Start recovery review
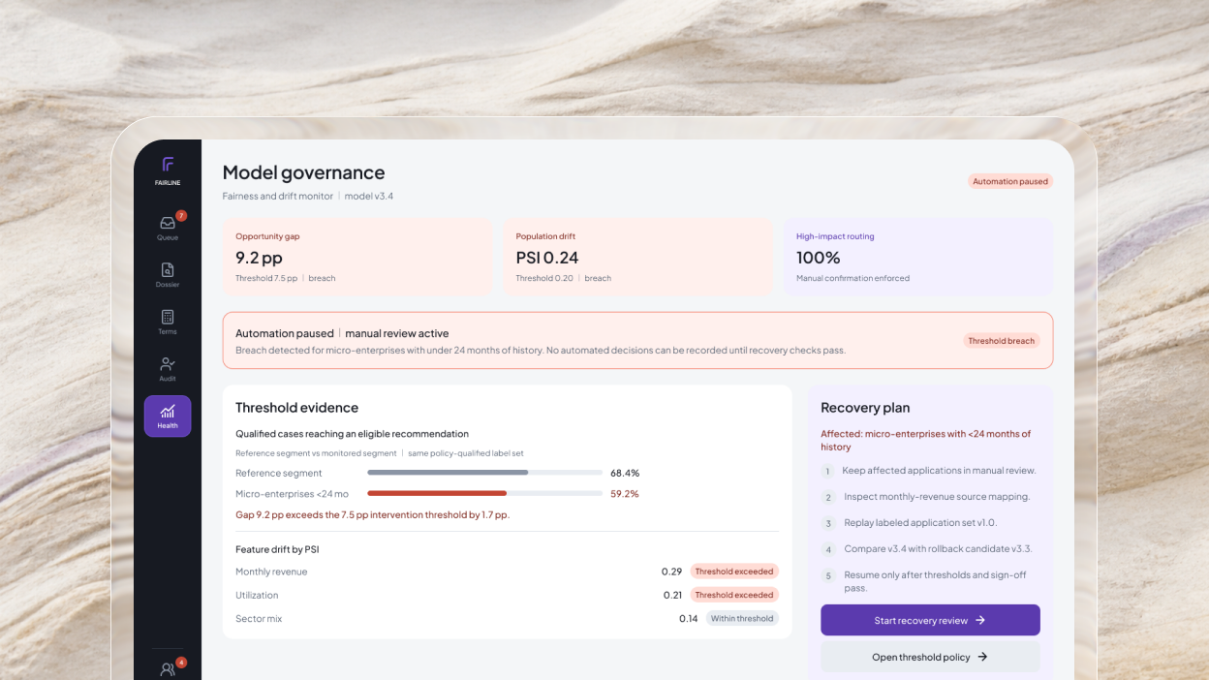This screenshot has height=680, width=1209. (930, 620)
